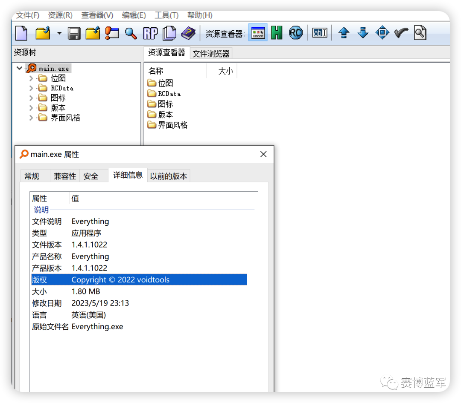
Task: Select 版本 in the resource tree
Action: tap(52, 108)
